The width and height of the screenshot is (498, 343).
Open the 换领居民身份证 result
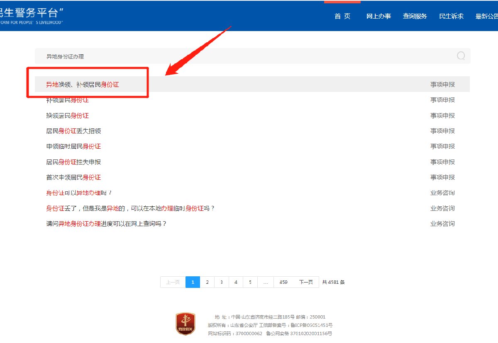point(67,116)
